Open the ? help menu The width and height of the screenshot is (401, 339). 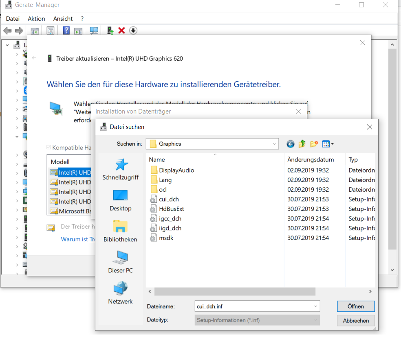pyautogui.click(x=82, y=19)
